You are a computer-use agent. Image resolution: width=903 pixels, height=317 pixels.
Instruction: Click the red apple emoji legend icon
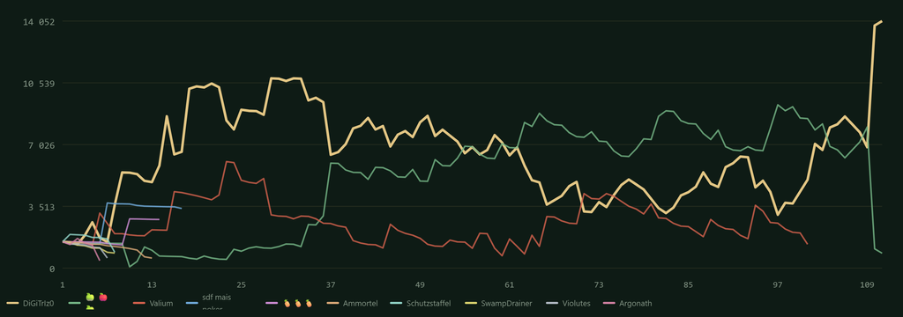point(103,298)
